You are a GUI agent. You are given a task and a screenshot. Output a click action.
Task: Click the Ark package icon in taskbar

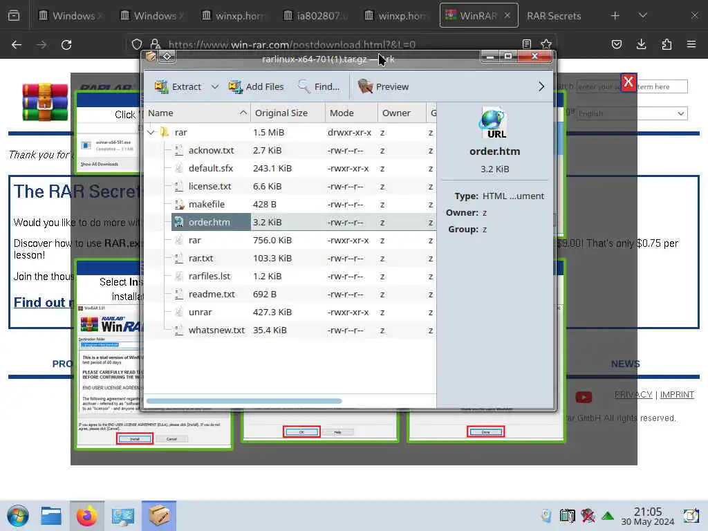pos(159,516)
